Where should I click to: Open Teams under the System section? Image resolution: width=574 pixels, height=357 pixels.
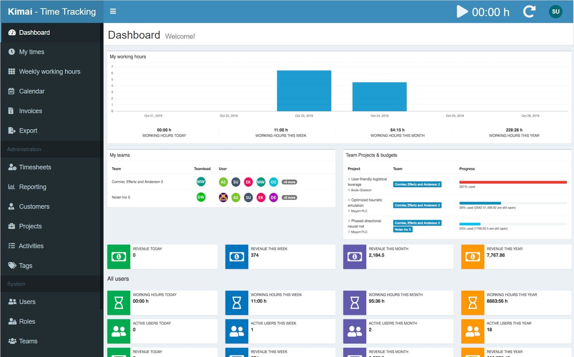click(28, 341)
